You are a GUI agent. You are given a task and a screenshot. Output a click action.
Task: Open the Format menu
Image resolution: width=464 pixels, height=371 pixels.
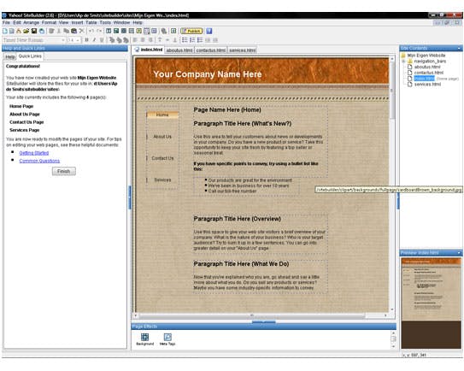point(49,22)
